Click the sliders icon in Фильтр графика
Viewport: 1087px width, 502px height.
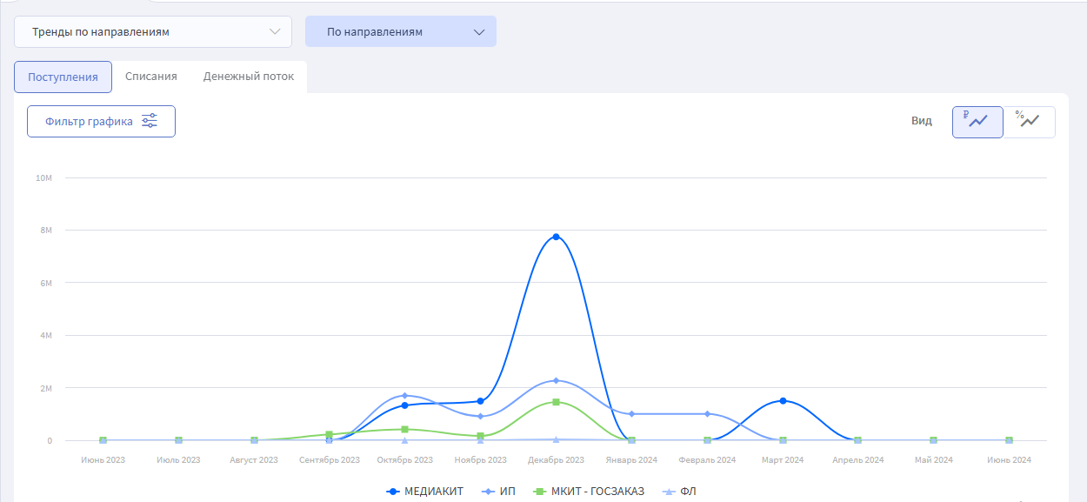point(150,121)
